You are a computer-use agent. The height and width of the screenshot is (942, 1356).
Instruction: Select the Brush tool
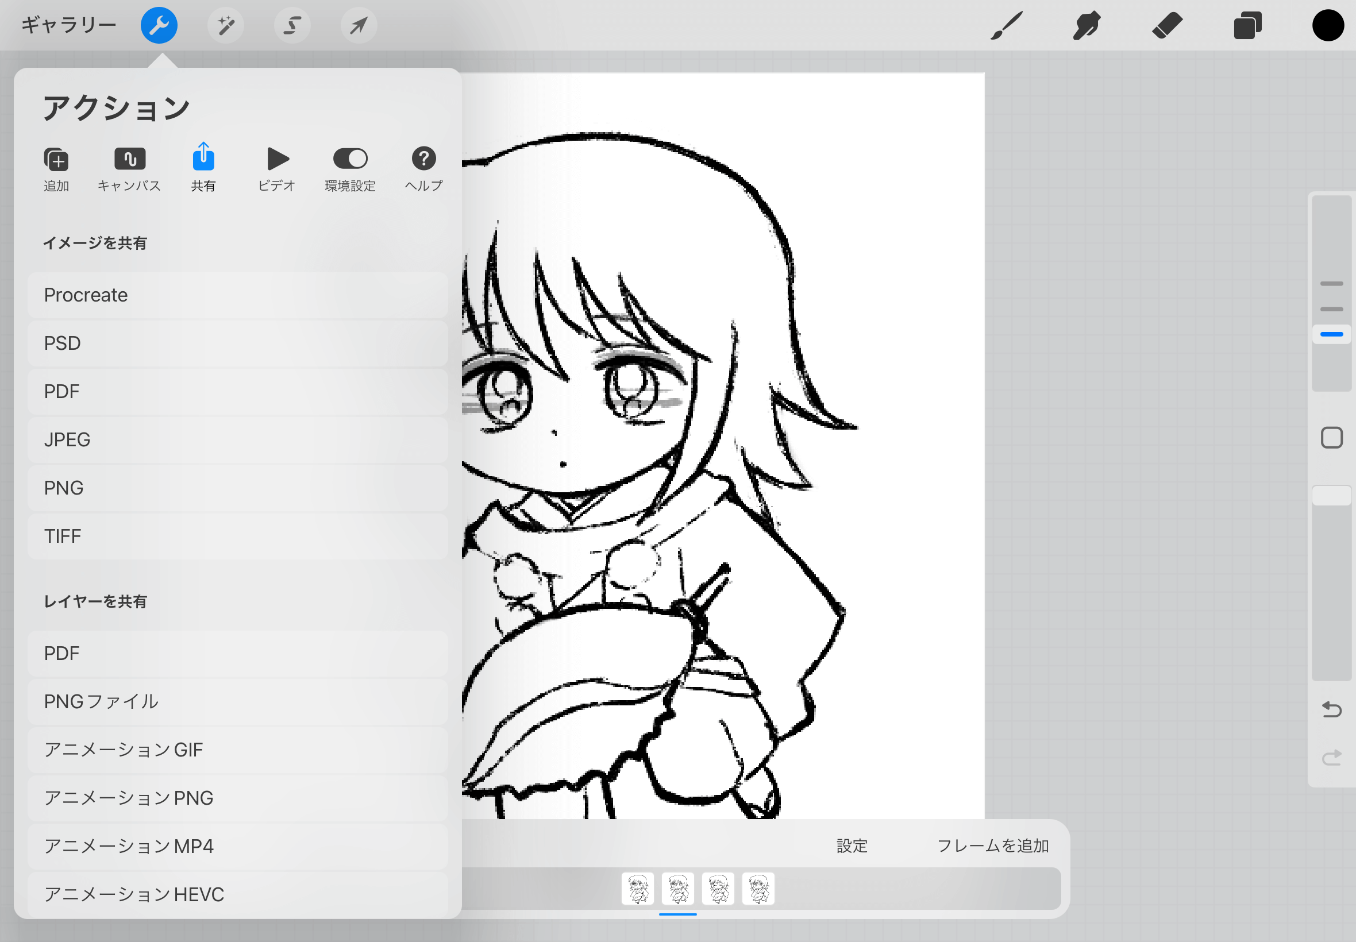coord(1006,25)
